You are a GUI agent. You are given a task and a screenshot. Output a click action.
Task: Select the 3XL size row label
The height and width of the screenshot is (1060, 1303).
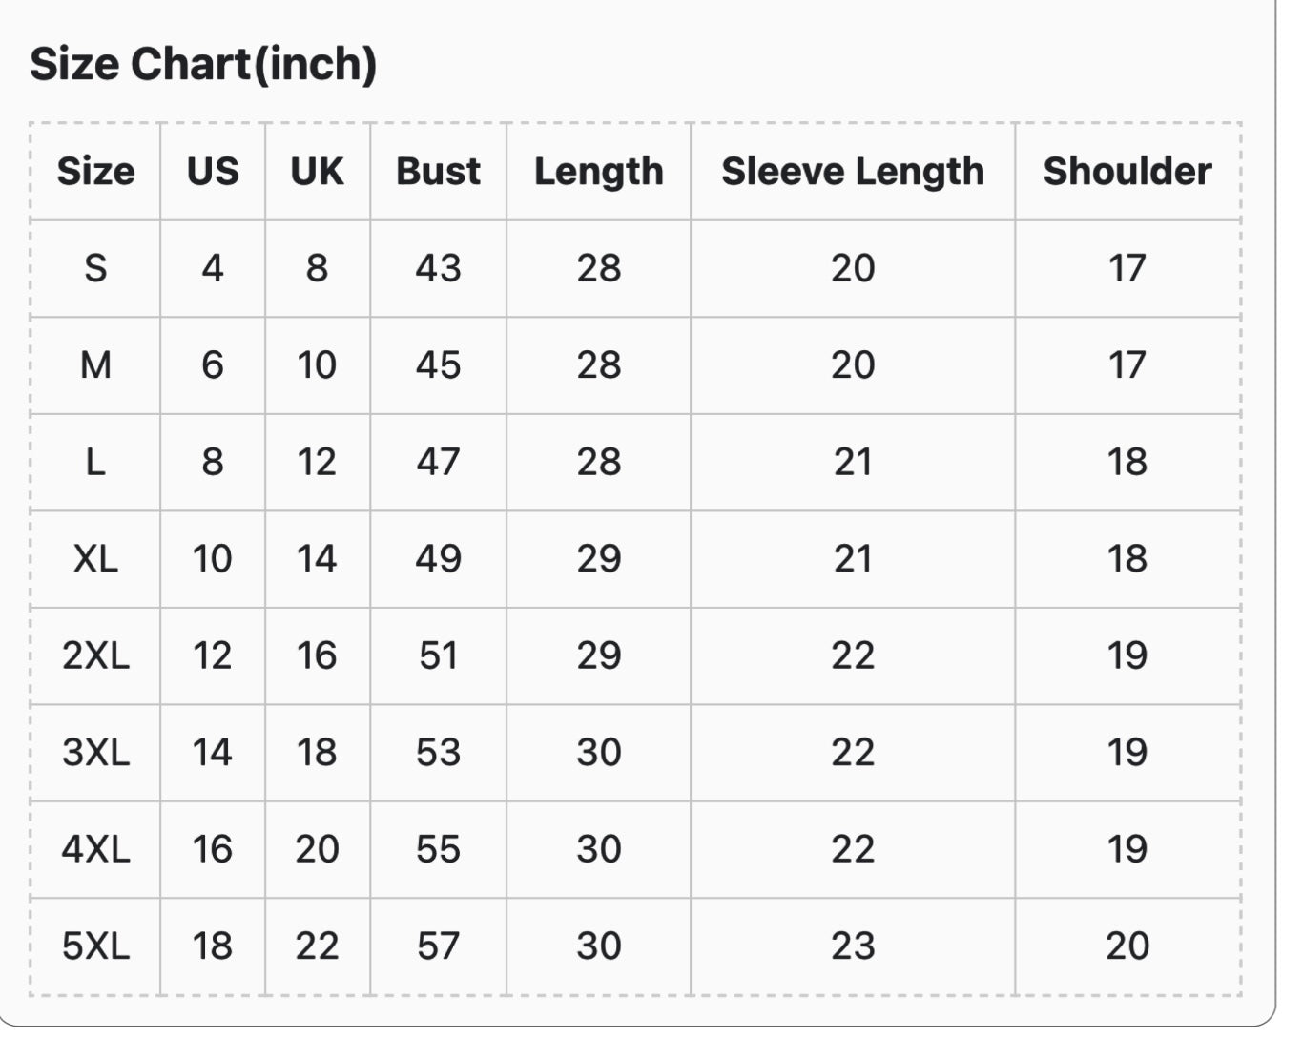[95, 753]
